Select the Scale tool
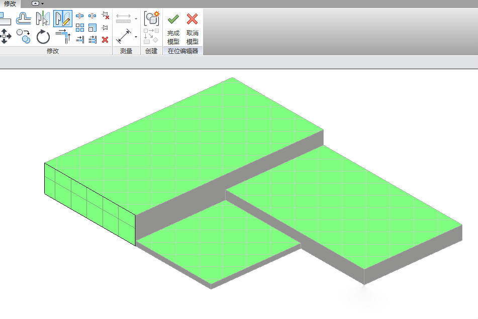Image resolution: width=478 pixels, height=319 pixels. pos(91,28)
